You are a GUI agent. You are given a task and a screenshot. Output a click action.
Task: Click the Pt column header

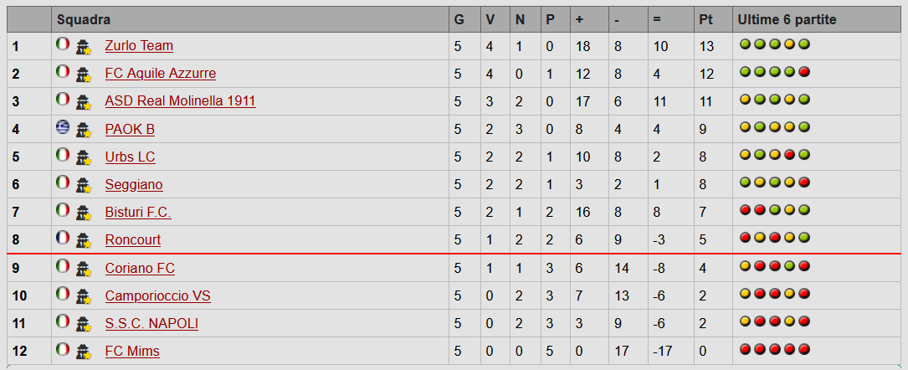tap(705, 19)
